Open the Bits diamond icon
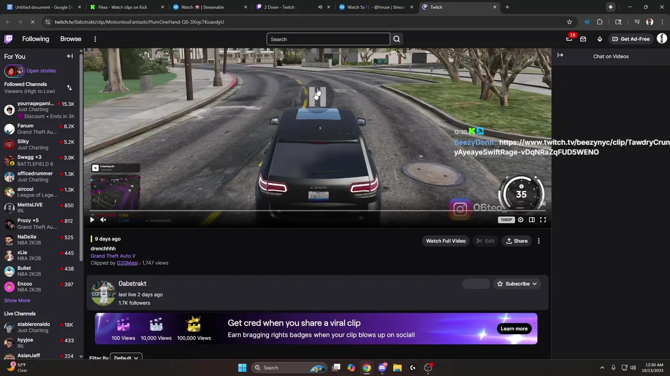The image size is (670, 376). (x=600, y=39)
